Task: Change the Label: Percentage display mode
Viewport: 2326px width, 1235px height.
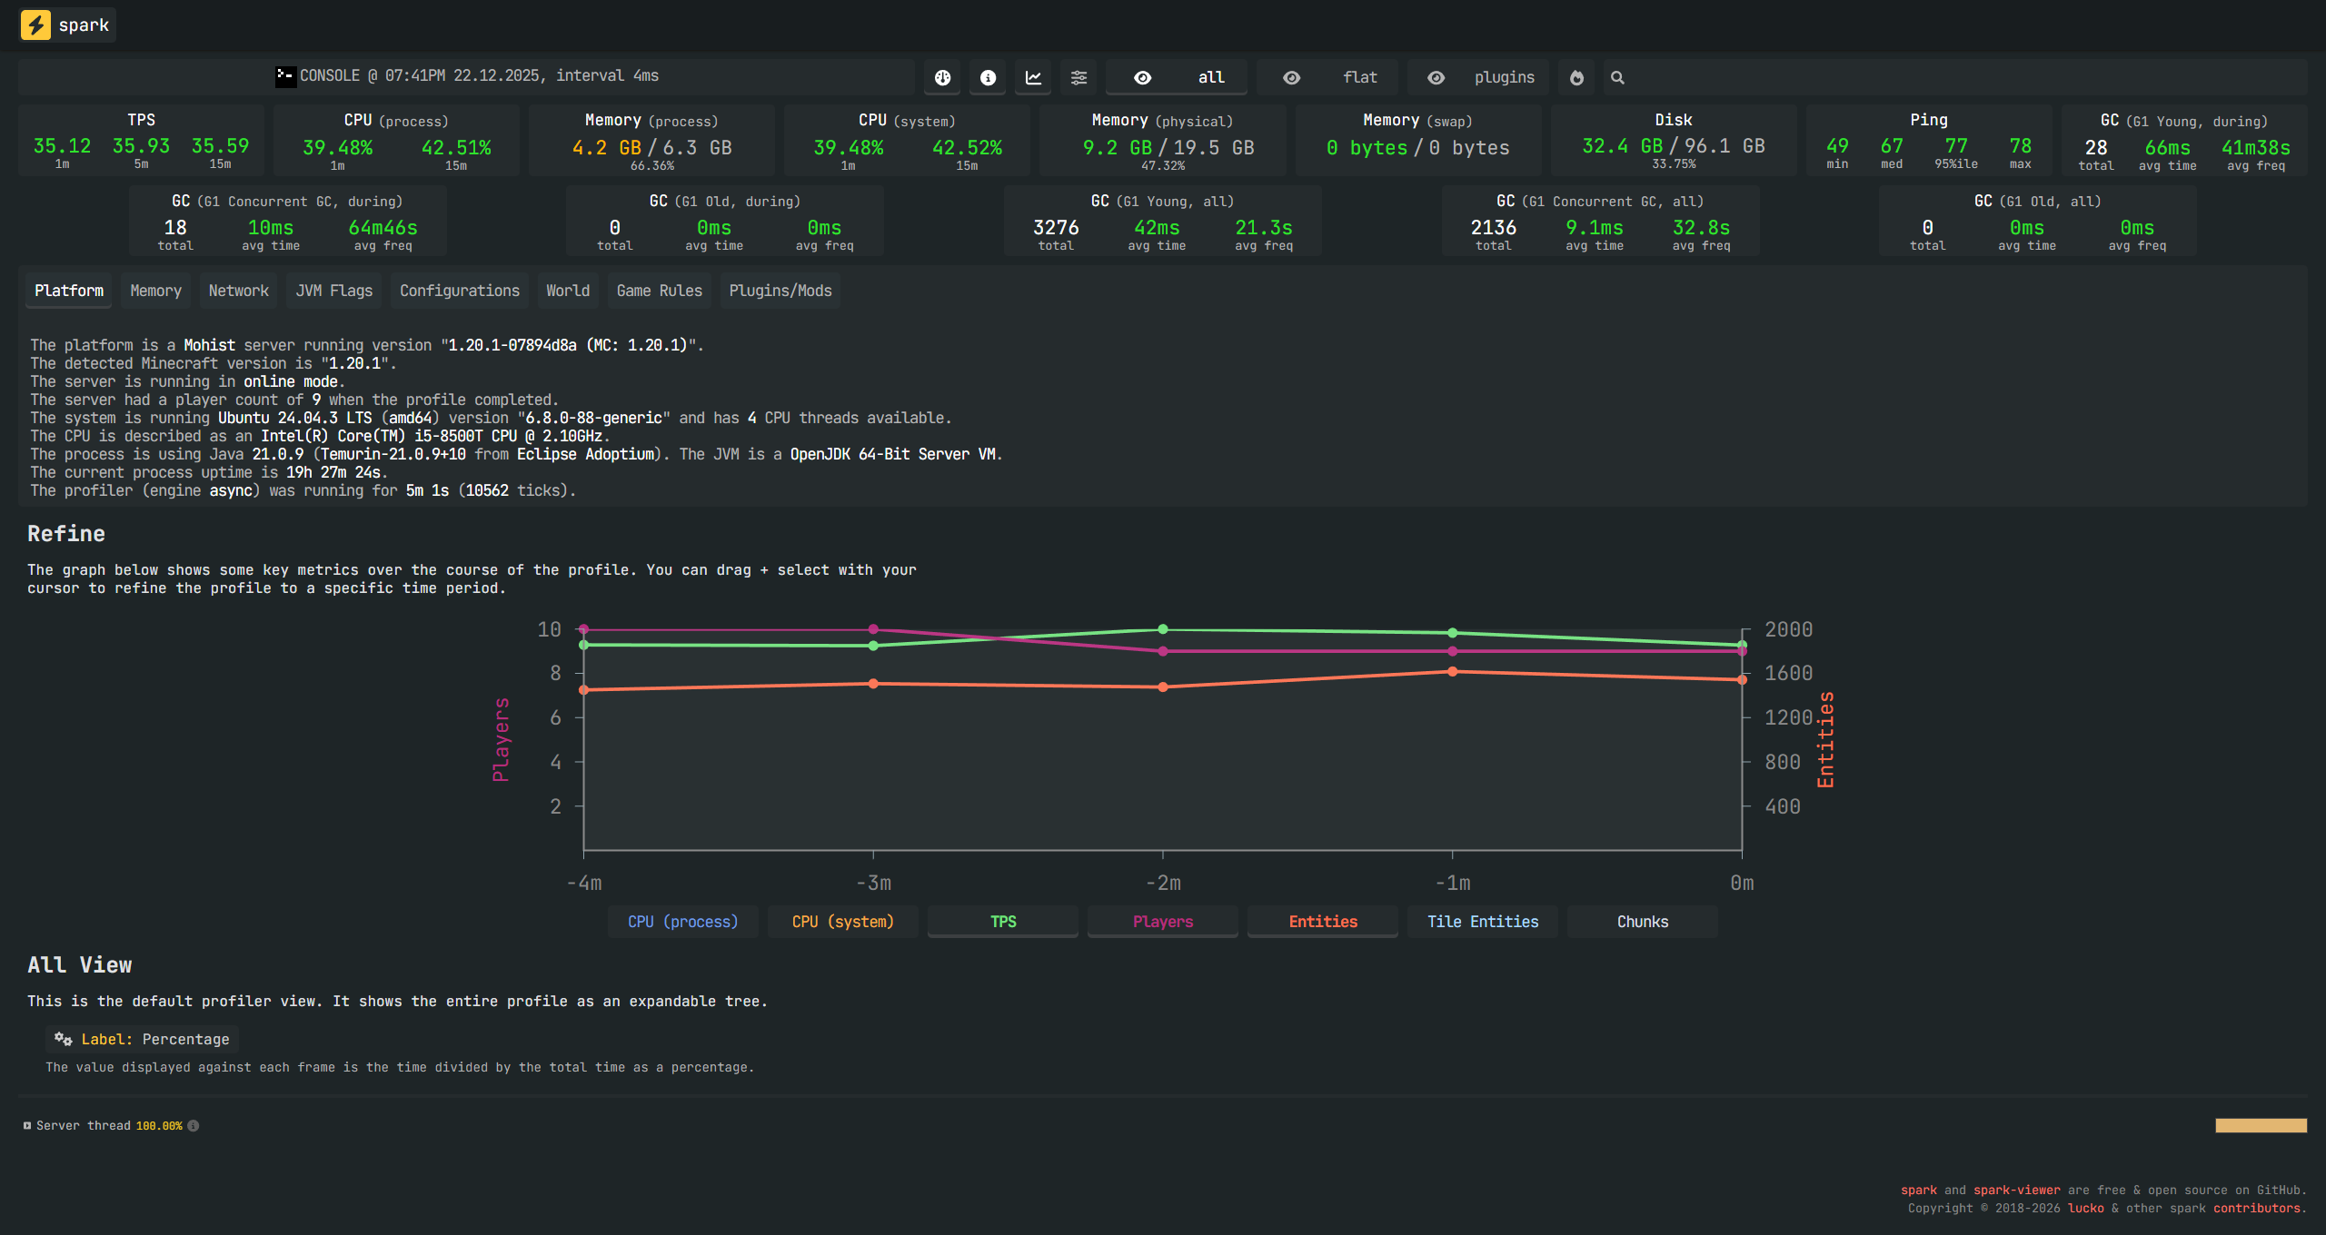Action: [143, 1039]
